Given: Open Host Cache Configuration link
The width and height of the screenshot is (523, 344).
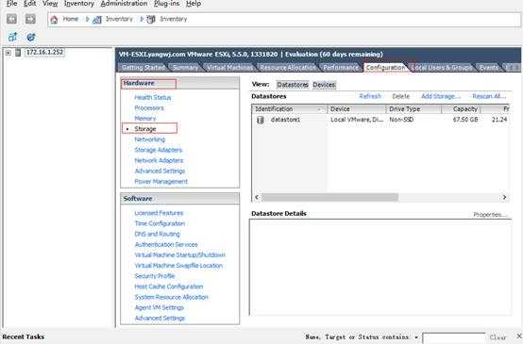Looking at the screenshot, I should click(169, 287).
